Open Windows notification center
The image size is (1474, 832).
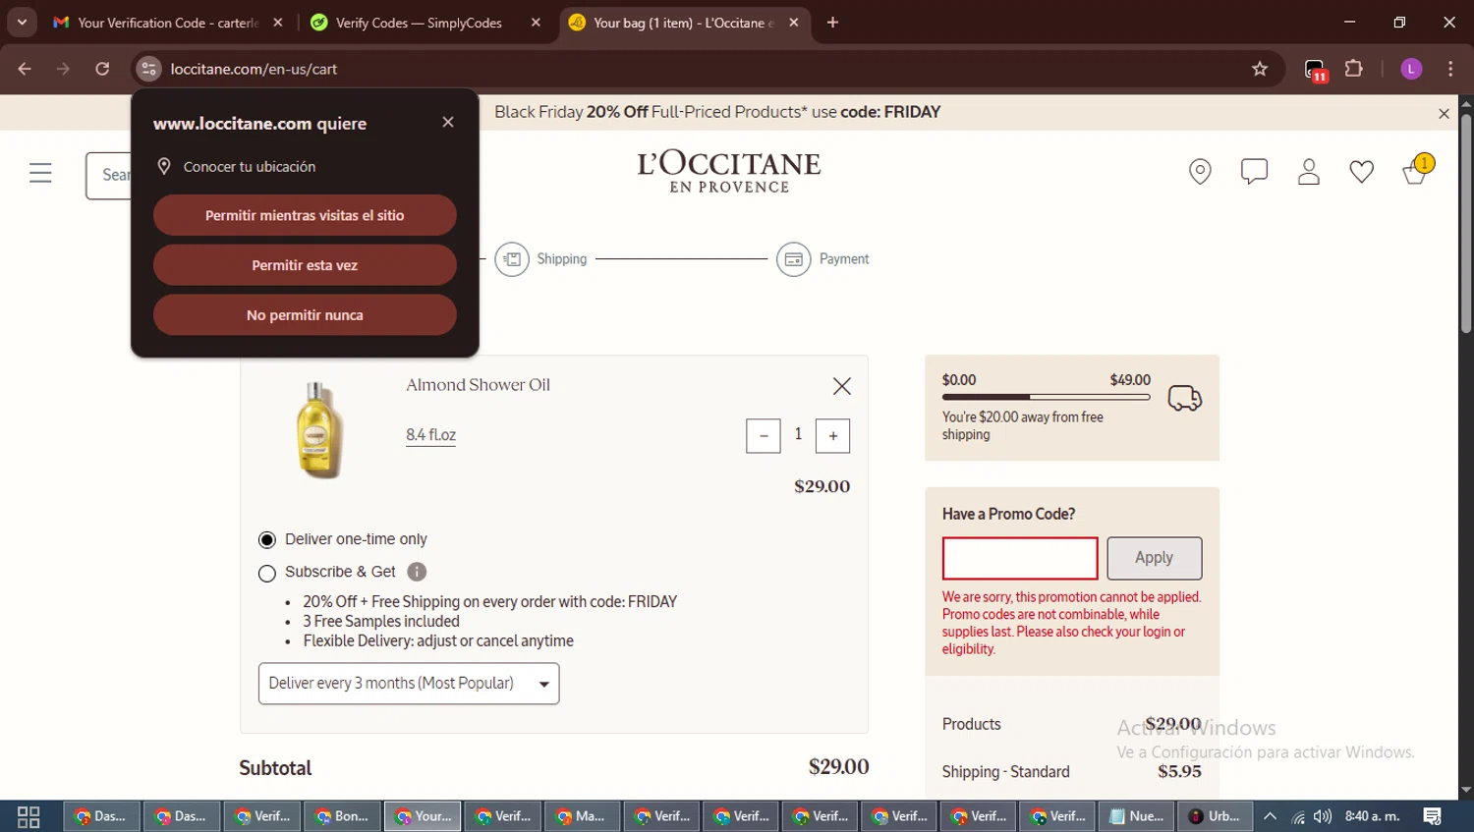point(1432,816)
